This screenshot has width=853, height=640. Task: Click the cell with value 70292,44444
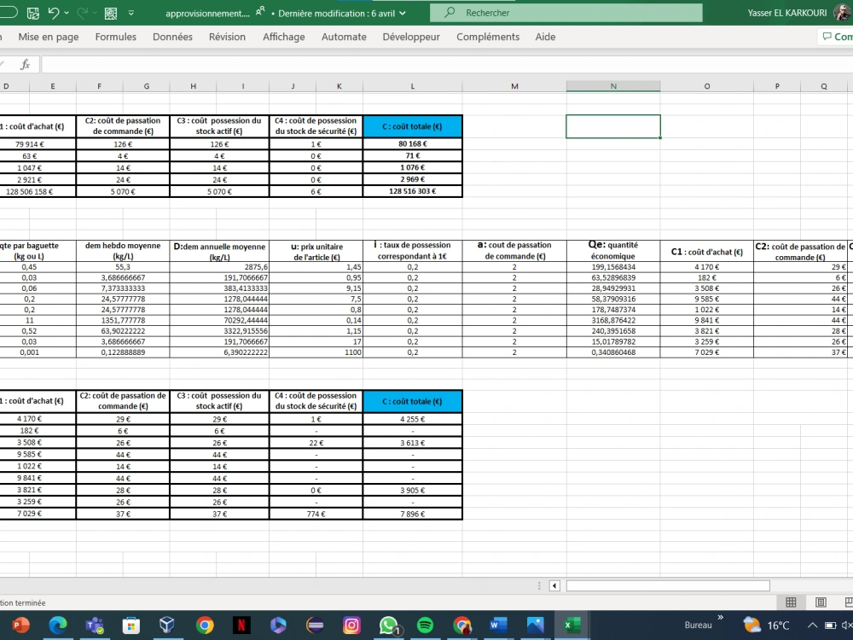coord(219,320)
